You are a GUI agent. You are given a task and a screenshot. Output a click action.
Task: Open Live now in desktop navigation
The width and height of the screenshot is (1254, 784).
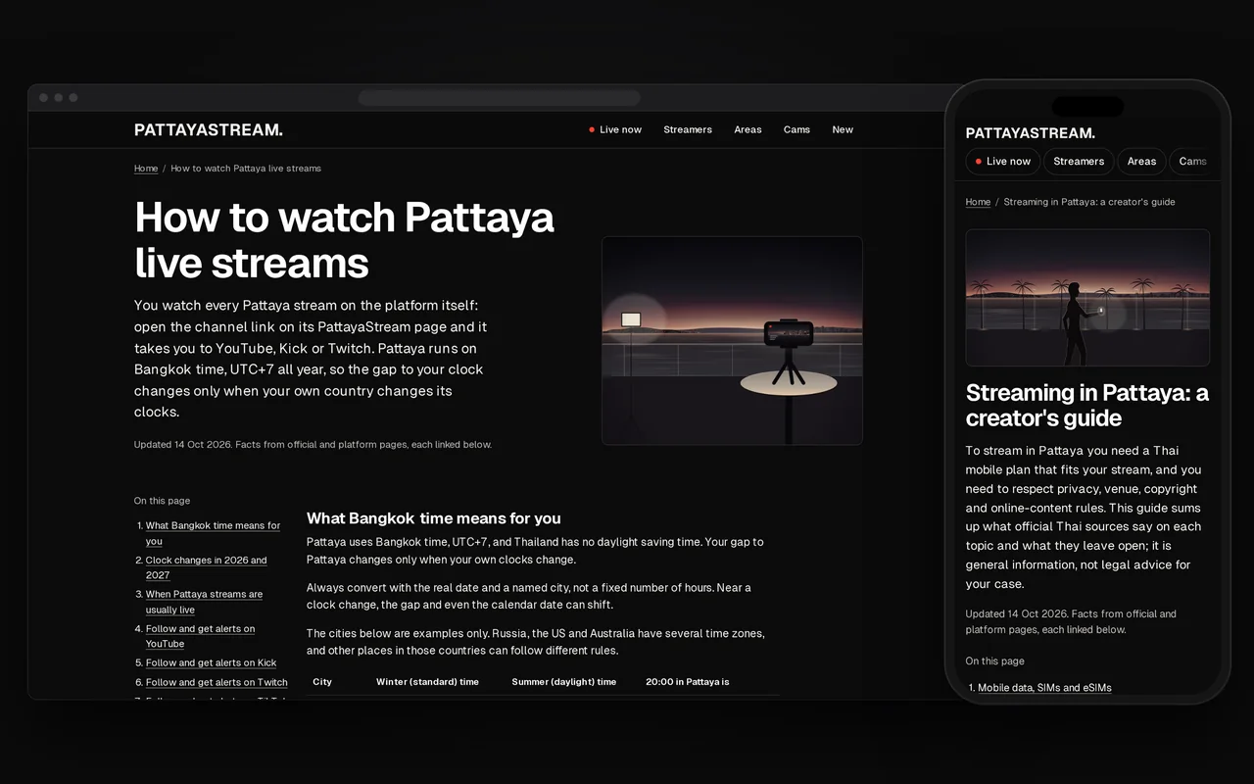click(615, 129)
